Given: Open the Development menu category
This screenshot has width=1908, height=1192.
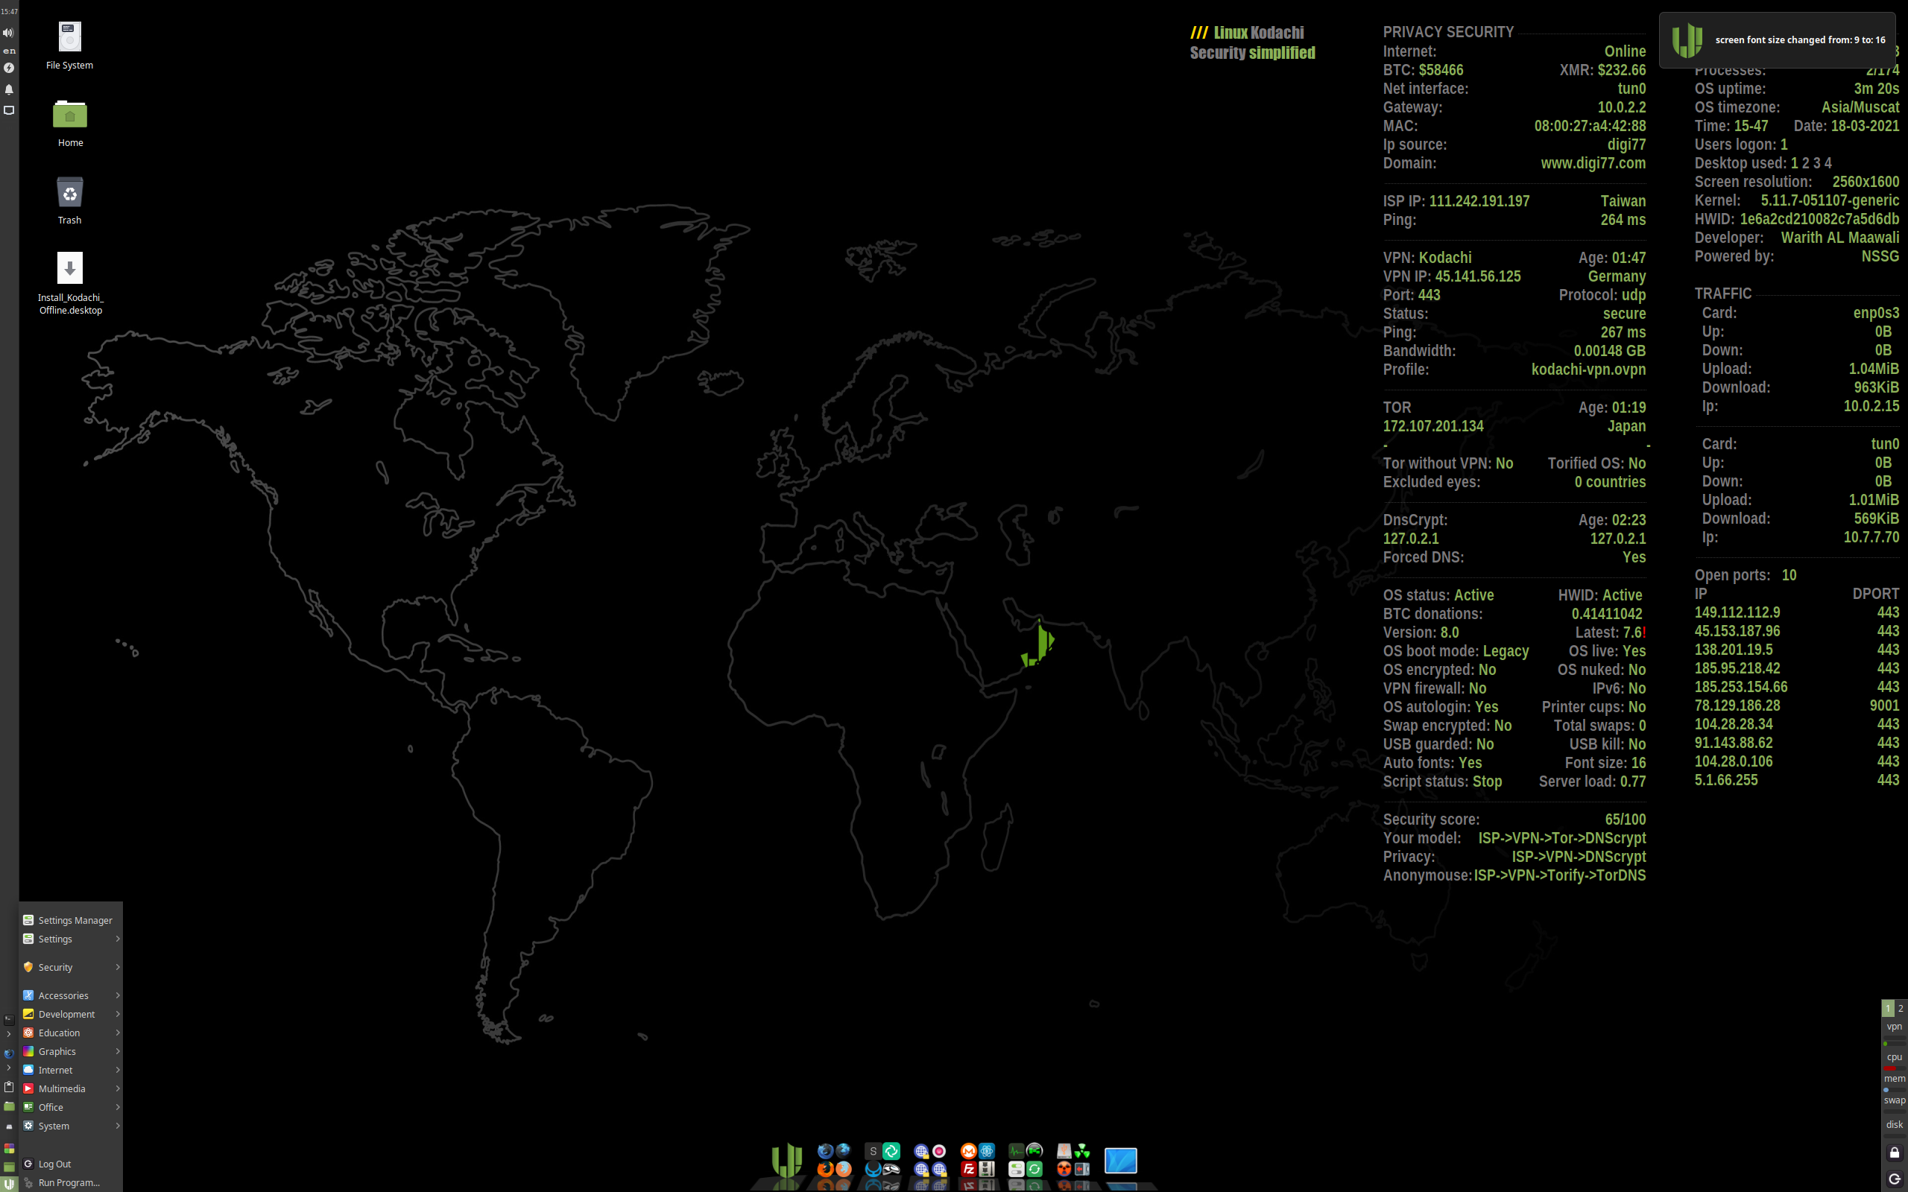Looking at the screenshot, I should tap(71, 1014).
